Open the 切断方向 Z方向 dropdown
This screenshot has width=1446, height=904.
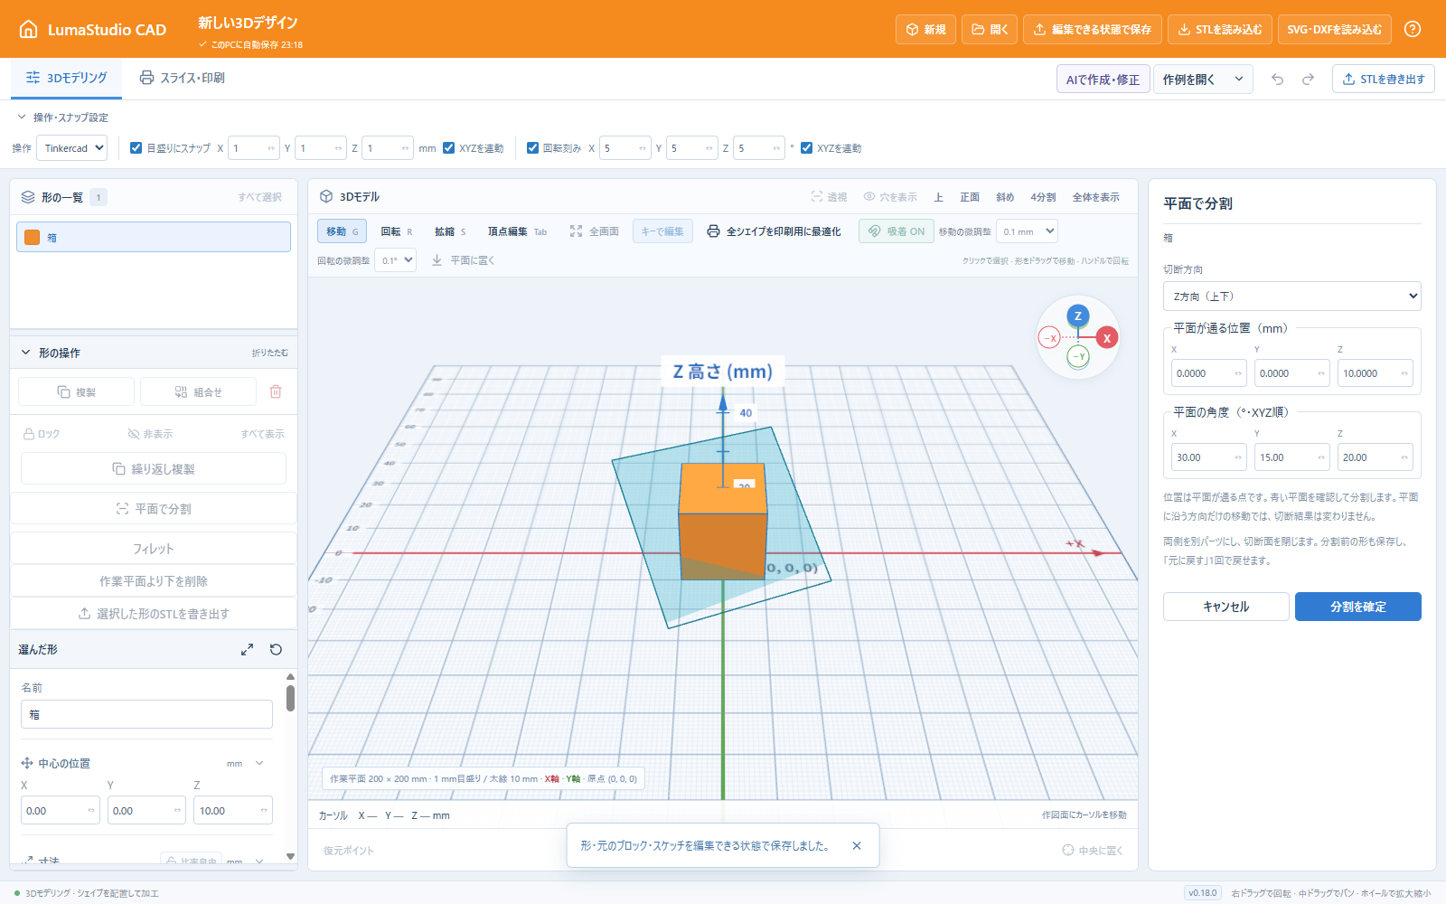point(1291,297)
